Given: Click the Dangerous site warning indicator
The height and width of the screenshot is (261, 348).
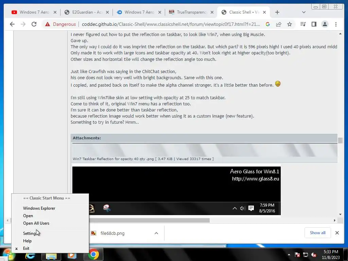Looking at the screenshot, I should pyautogui.click(x=60, y=24).
